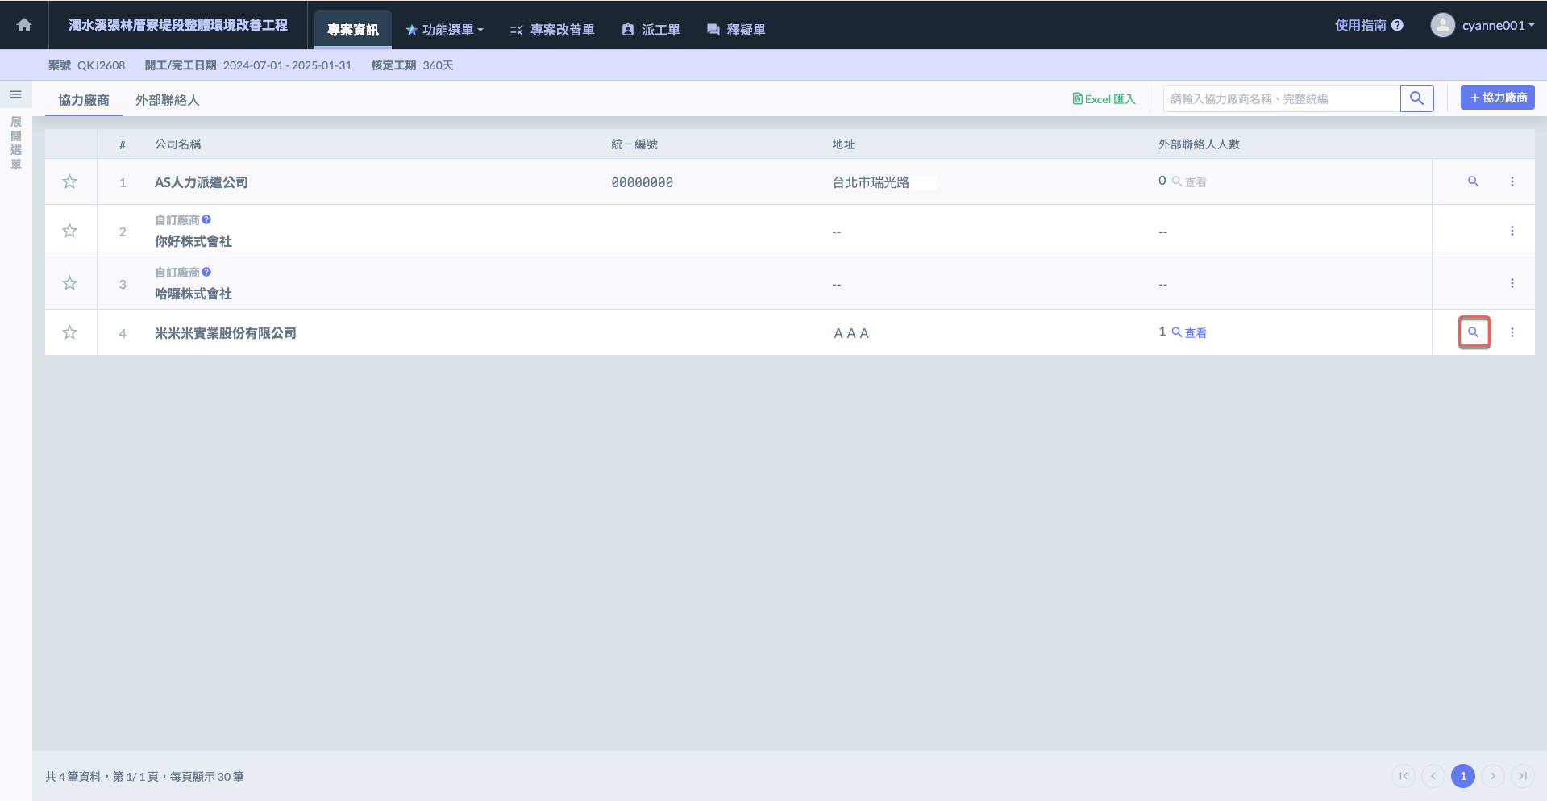Image resolution: width=1547 pixels, height=801 pixels.
Task: Expand the cyanne001 user account menu
Action: point(1483,25)
